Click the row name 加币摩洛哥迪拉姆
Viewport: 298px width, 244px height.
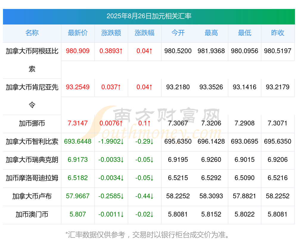point(32,178)
